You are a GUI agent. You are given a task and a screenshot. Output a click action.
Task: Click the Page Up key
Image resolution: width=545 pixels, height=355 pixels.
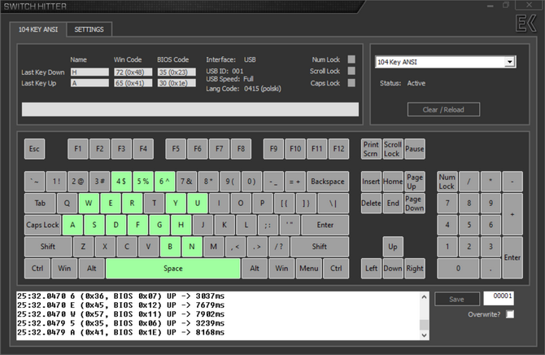[x=415, y=182]
